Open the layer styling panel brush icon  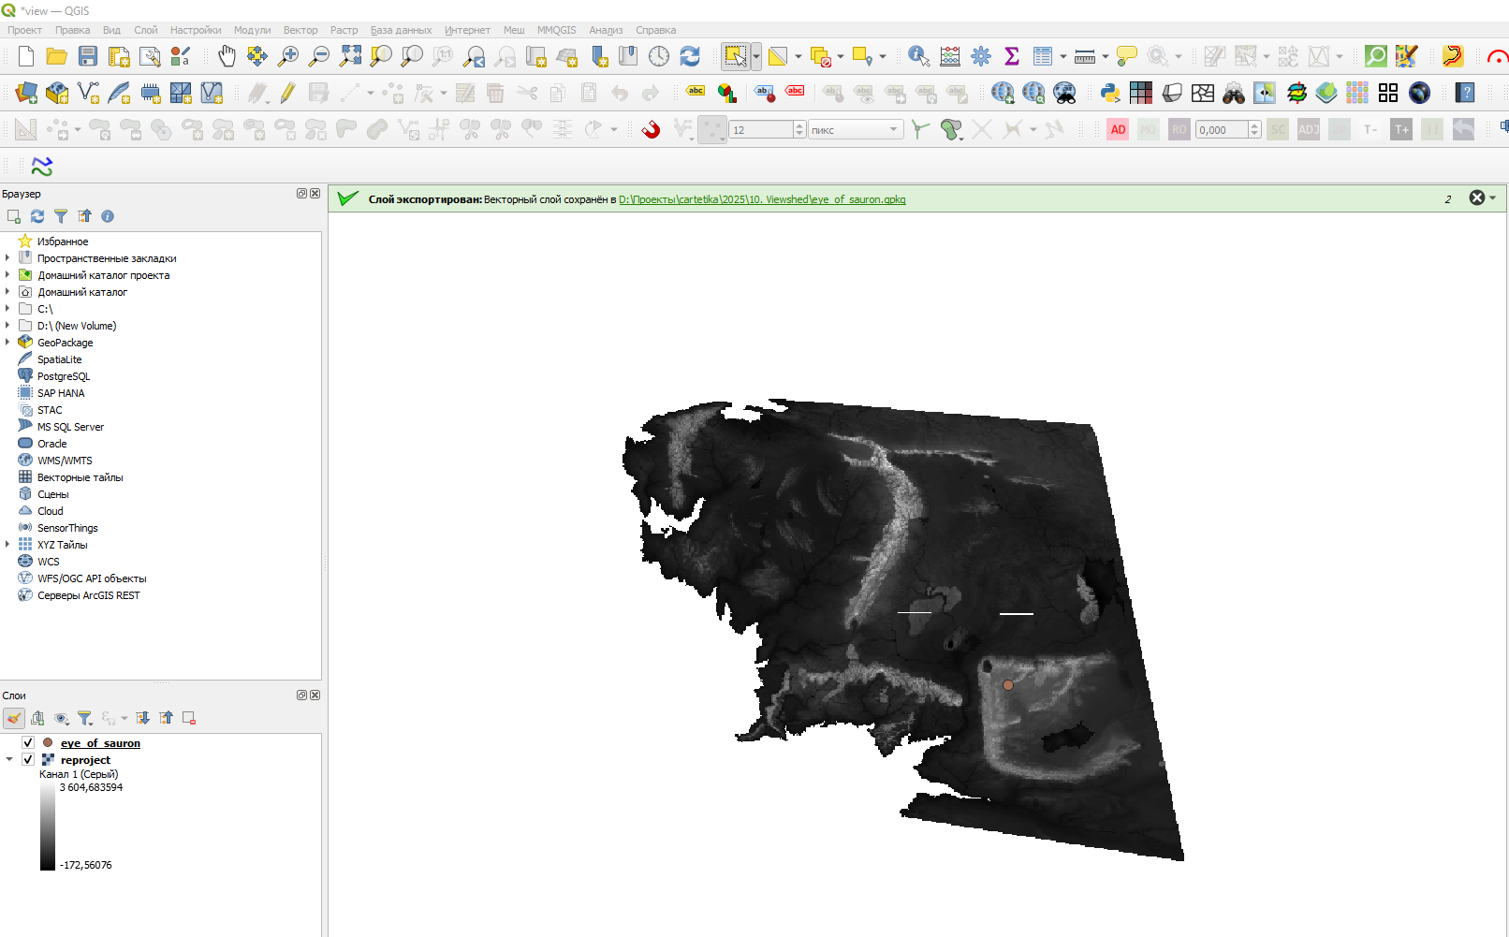coord(14,718)
